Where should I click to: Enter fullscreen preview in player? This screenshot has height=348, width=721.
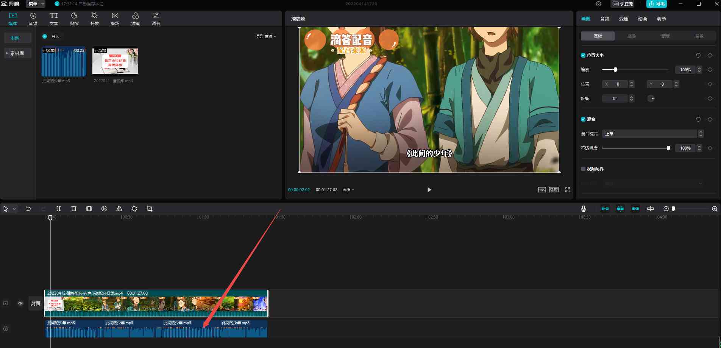coord(568,190)
